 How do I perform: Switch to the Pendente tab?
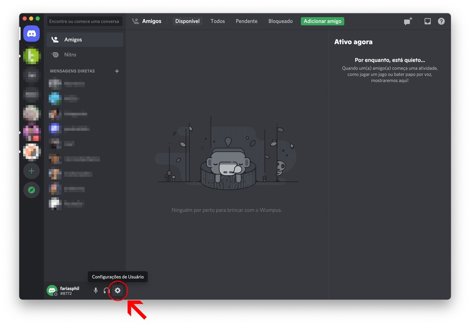pyautogui.click(x=246, y=21)
